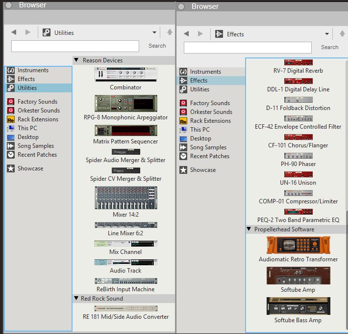This screenshot has height=334, width=348.
Task: Select the Combinator device thumbnail
Action: (125, 75)
